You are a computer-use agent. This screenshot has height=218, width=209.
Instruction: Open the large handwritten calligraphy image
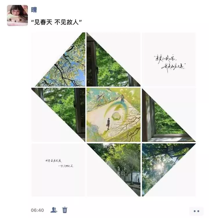click(169, 59)
